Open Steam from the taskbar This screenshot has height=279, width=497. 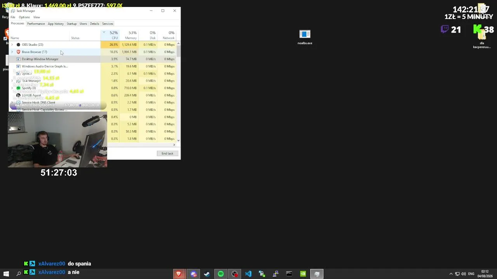[207, 274]
